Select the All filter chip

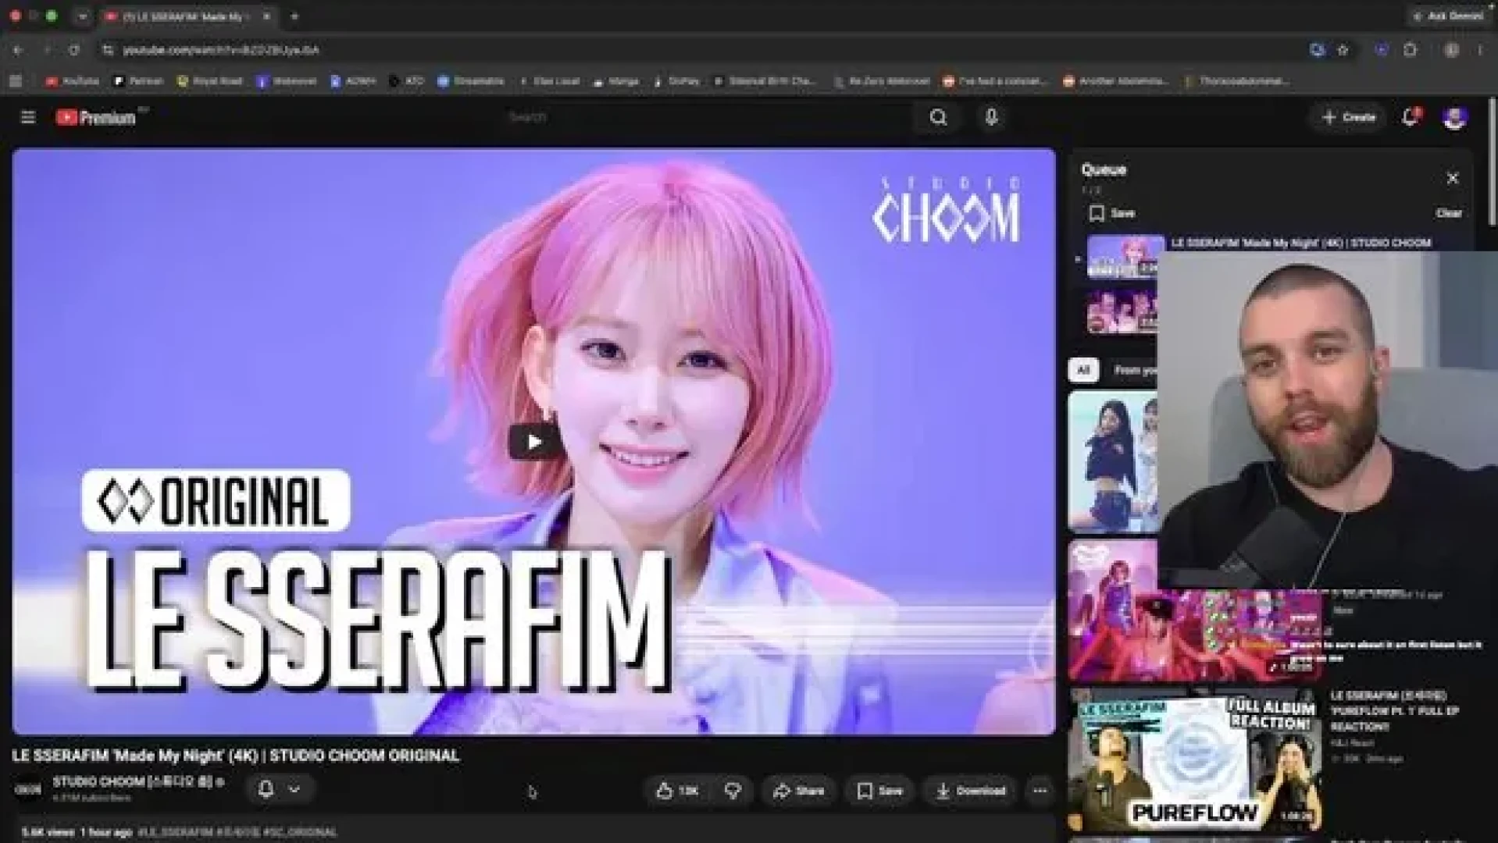(1083, 370)
